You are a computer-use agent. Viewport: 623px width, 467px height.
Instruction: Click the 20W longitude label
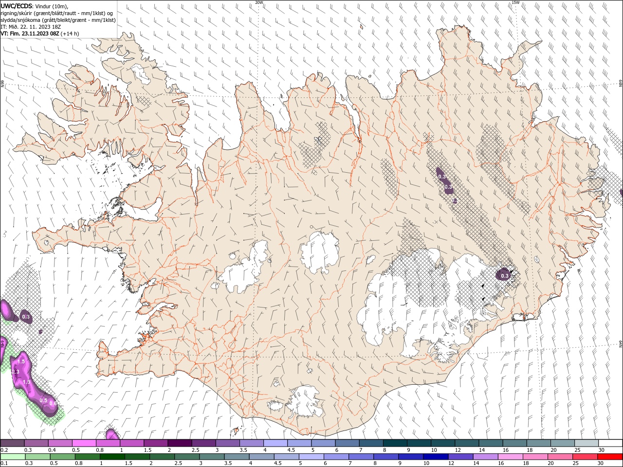[x=259, y=2]
